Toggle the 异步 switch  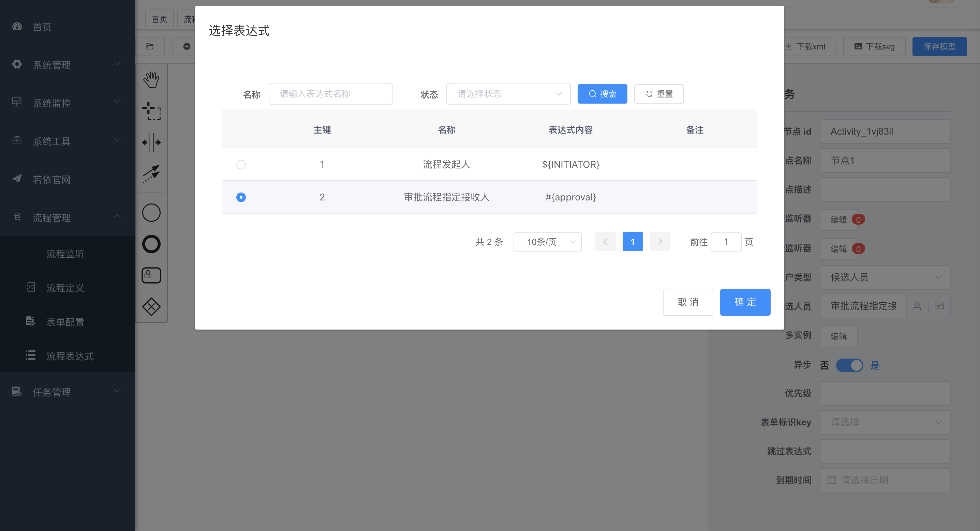(x=849, y=365)
